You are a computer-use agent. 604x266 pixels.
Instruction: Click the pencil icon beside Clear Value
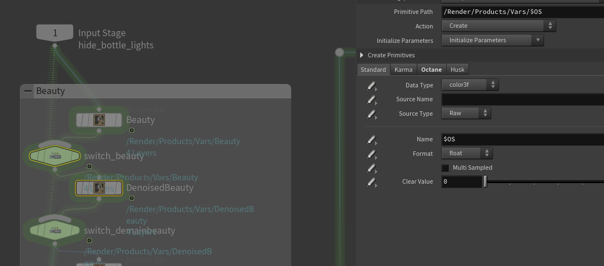371,182
